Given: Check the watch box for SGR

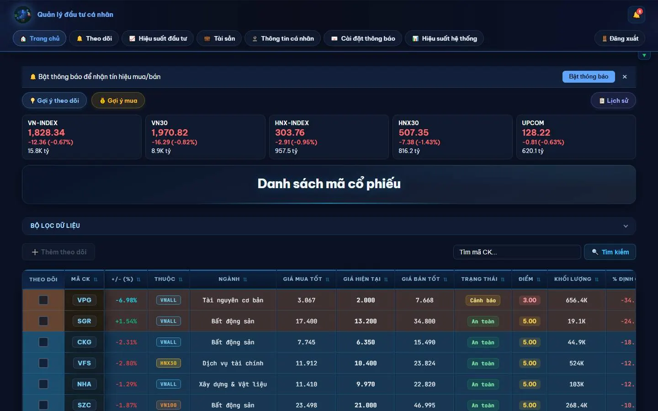Looking at the screenshot, I should [43, 321].
